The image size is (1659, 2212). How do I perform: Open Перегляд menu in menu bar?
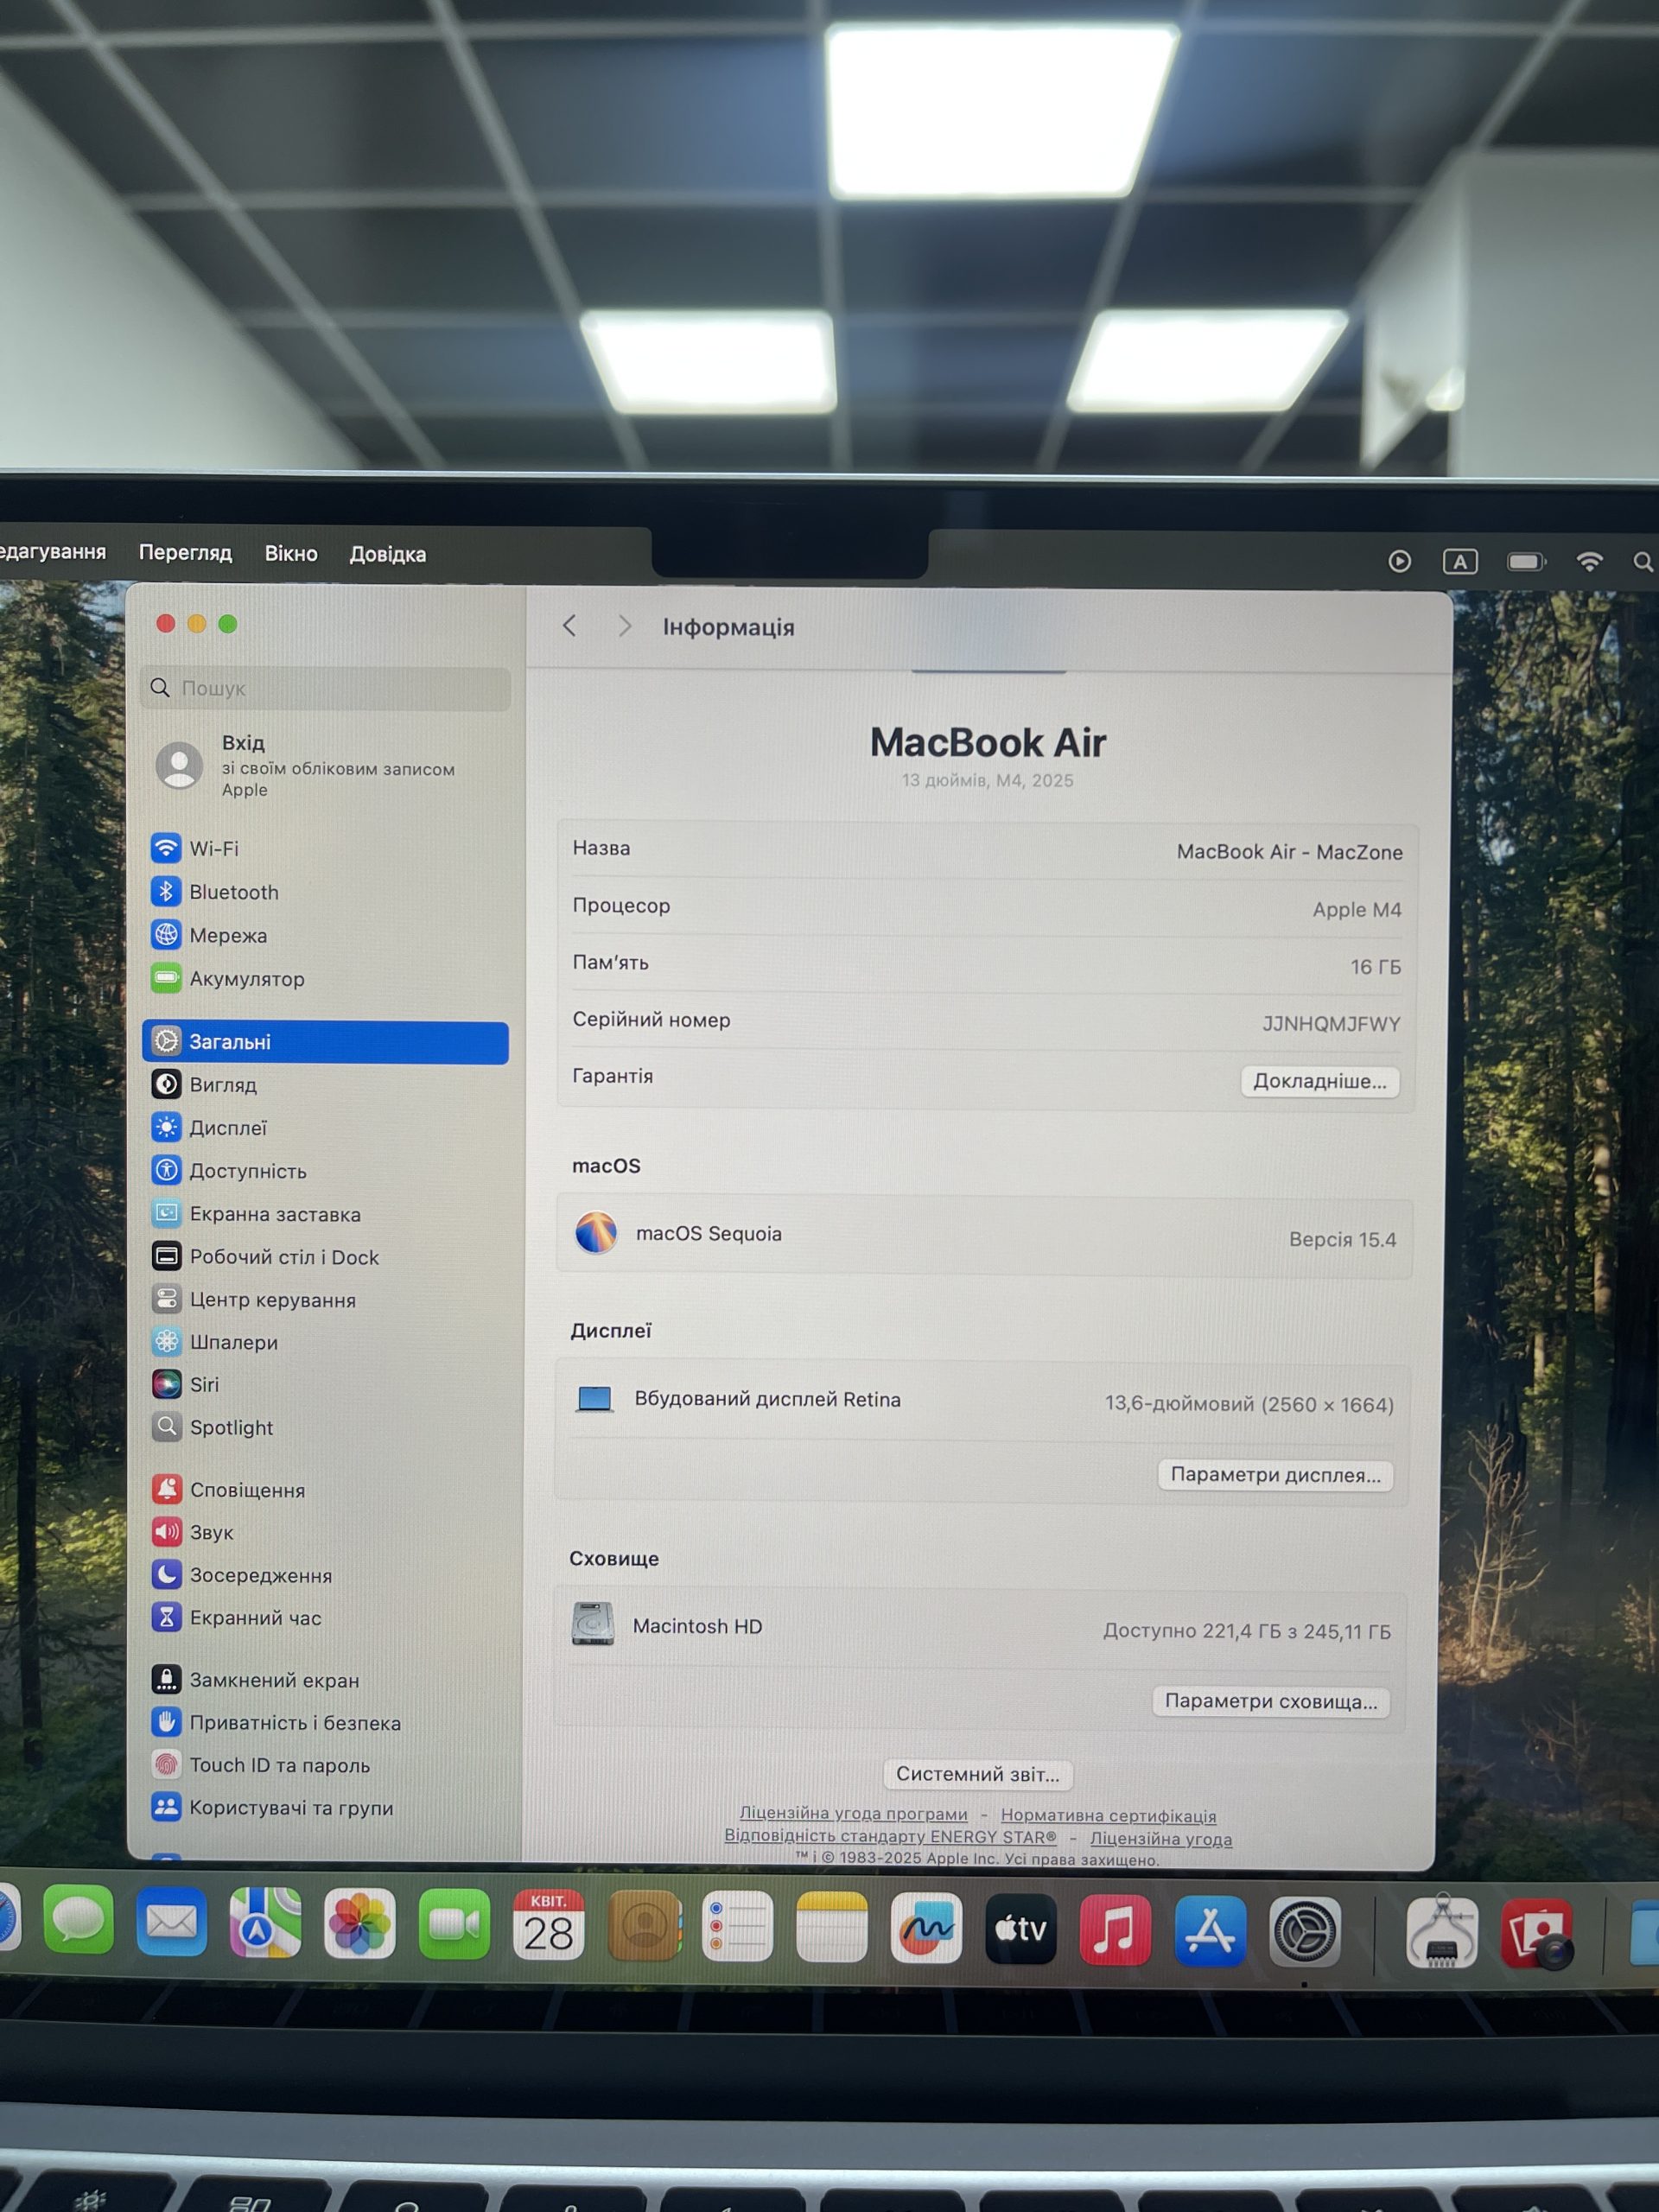(185, 552)
